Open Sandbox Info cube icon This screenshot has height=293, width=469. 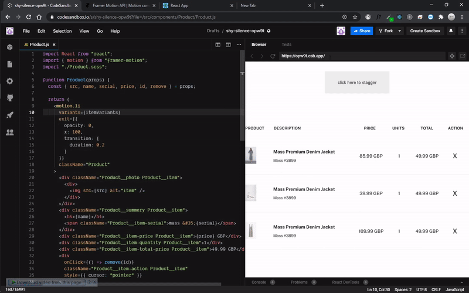(10, 47)
